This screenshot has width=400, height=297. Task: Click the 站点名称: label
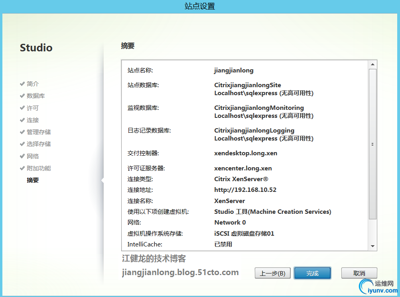coord(140,70)
